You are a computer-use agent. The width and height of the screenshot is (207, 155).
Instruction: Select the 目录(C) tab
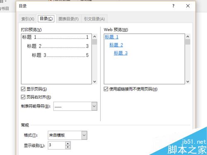click(x=46, y=19)
